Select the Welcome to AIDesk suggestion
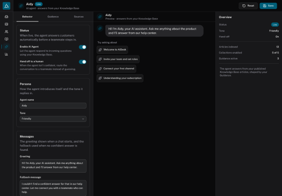This screenshot has width=282, height=196. point(112,50)
